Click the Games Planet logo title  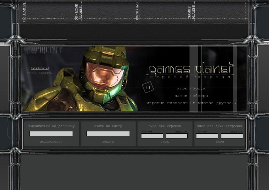pyautogui.click(x=191, y=69)
